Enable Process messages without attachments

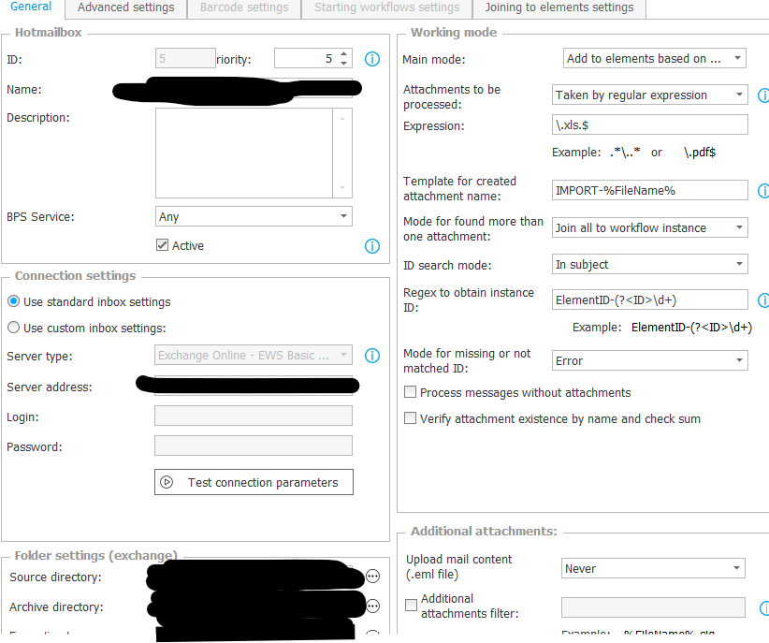(410, 393)
